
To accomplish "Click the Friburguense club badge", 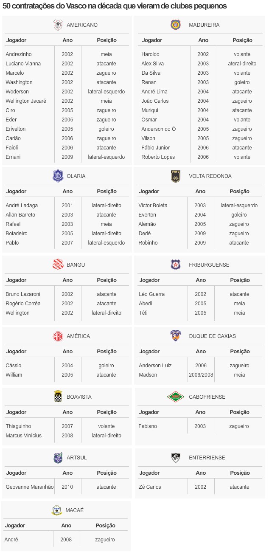I will tap(175, 265).
